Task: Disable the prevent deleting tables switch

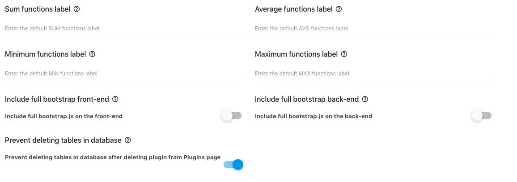Action: 233,165
